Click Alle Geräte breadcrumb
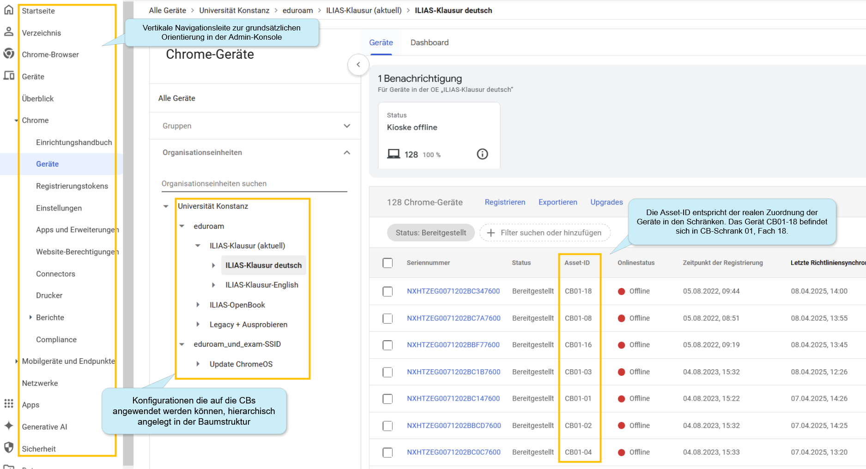 (x=168, y=10)
